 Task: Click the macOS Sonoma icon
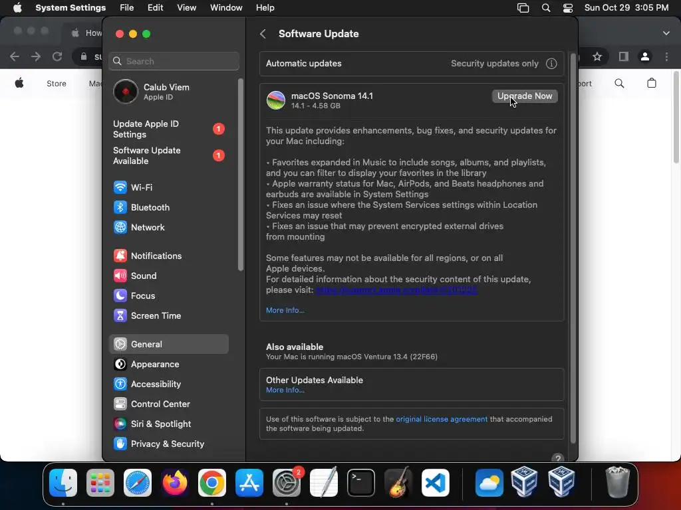pos(276,100)
